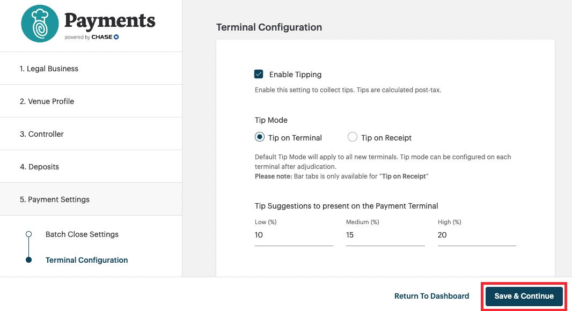Click Return To Dashboard
Screen dimensions: 572x311
431,295
